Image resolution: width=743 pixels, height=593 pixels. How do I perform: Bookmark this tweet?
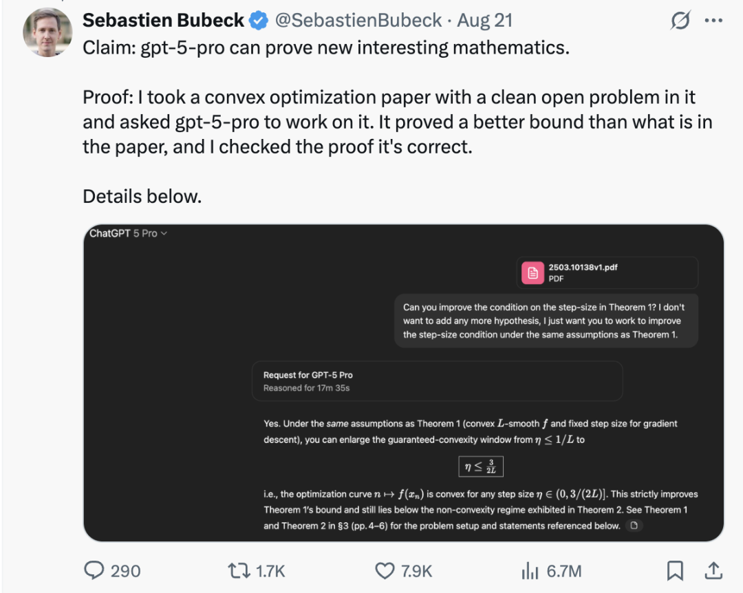point(675,570)
